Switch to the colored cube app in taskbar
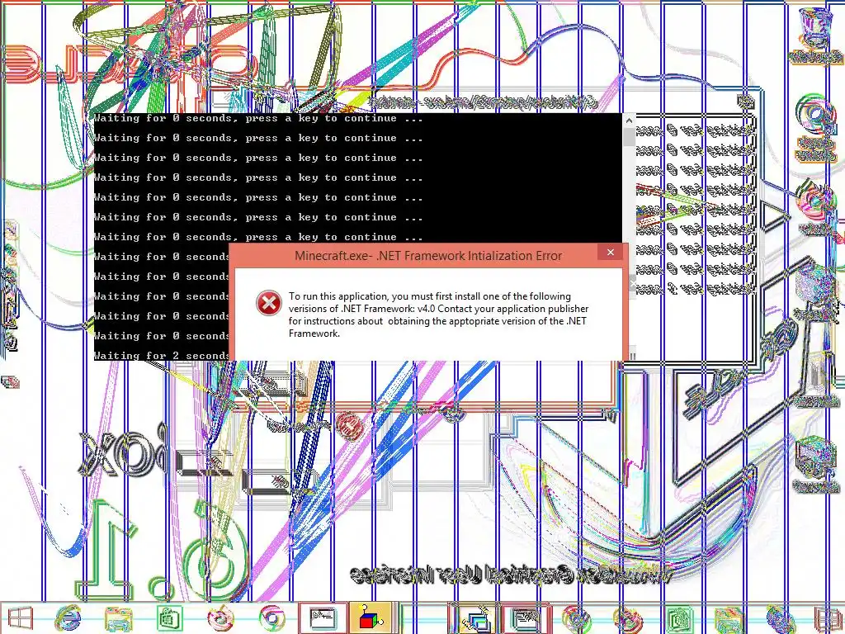 [x=372, y=618]
